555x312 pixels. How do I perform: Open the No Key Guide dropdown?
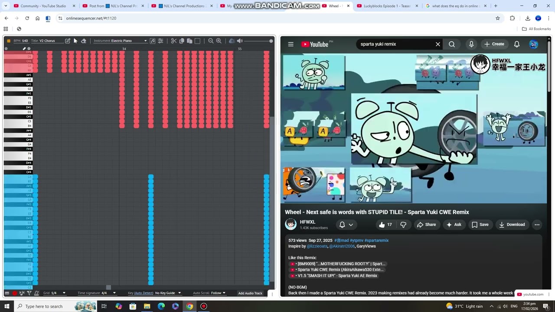point(168,293)
